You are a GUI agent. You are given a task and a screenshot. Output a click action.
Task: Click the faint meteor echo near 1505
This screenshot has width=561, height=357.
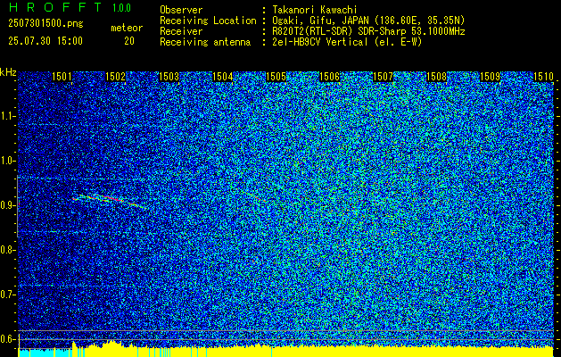tap(253, 195)
